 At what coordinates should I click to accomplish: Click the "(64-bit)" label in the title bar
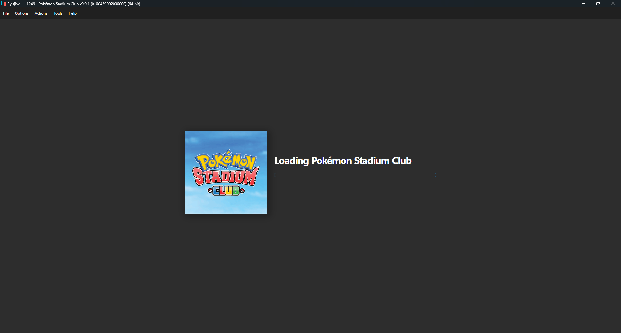point(134,4)
